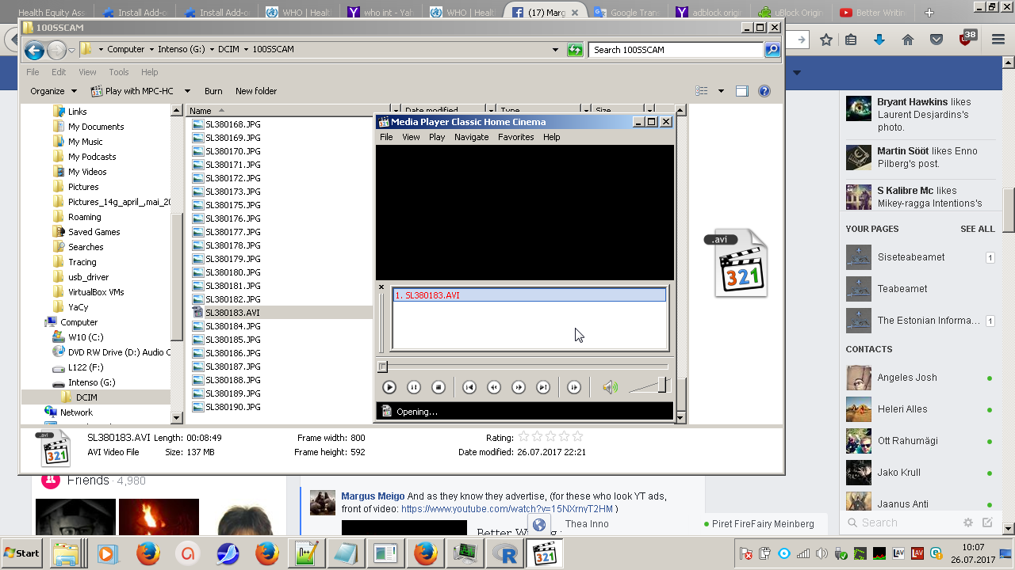
Task: Stop playback in Media Player Classic
Action: pos(439,387)
